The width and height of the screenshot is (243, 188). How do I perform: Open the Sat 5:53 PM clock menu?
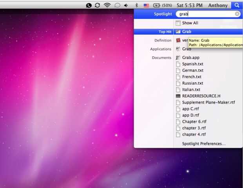190,5
